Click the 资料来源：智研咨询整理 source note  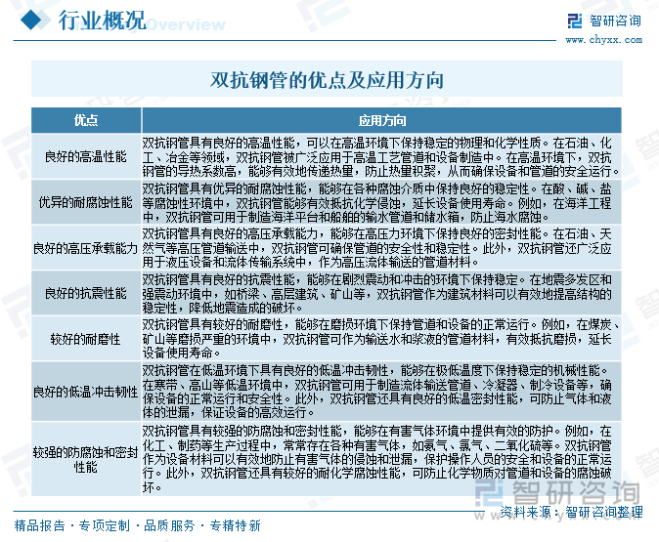571,512
